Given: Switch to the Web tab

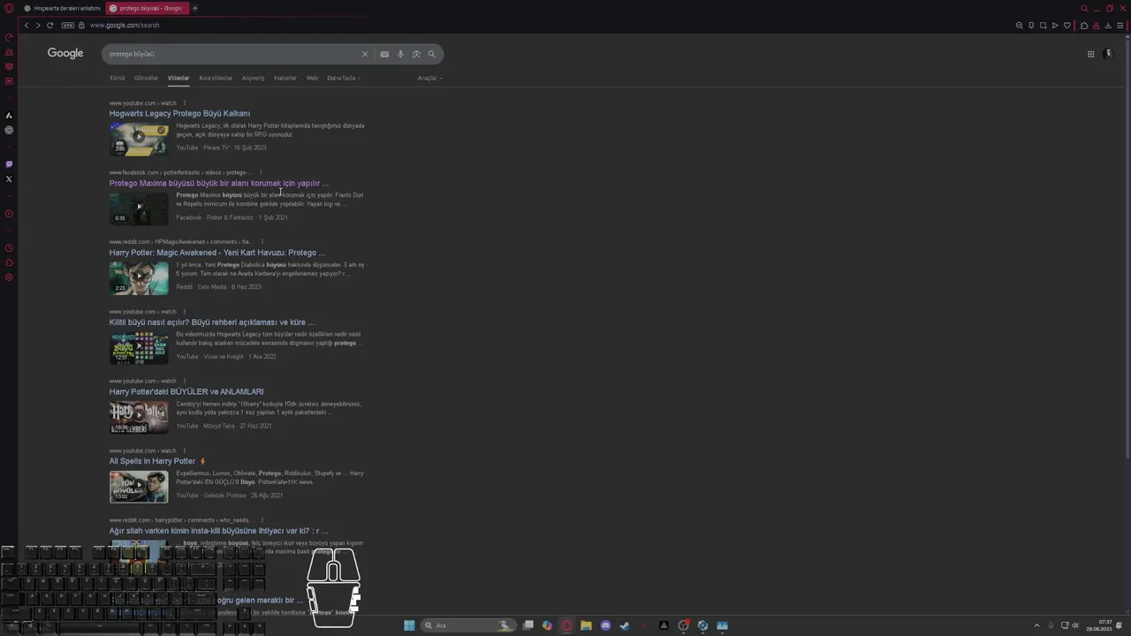Looking at the screenshot, I should coord(312,78).
